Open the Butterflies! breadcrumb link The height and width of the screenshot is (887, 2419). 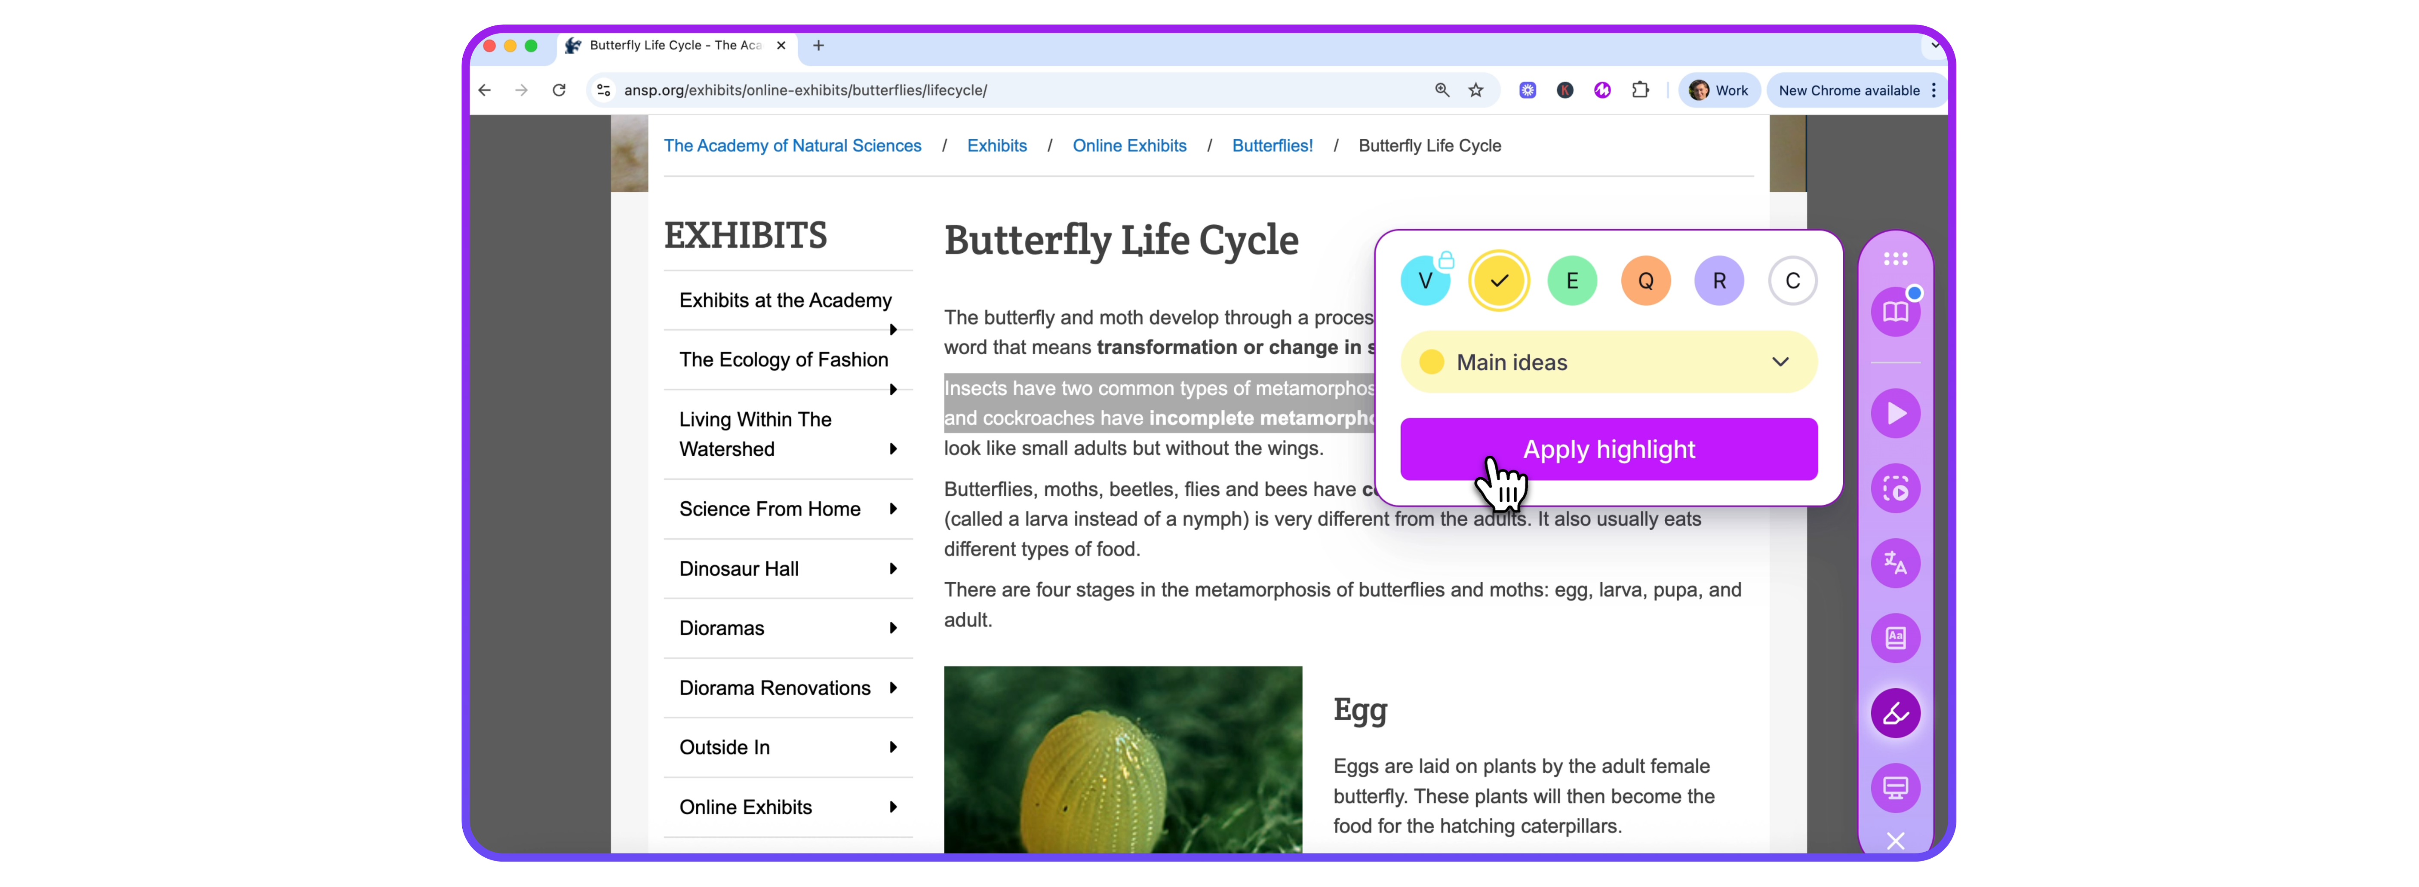[x=1272, y=145]
